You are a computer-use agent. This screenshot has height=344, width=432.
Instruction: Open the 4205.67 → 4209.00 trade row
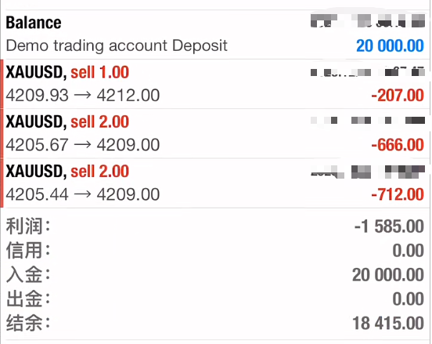pyautogui.click(x=215, y=133)
